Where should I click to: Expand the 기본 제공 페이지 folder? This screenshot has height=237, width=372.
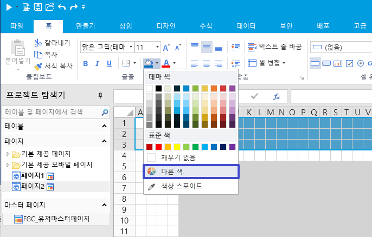[8, 154]
